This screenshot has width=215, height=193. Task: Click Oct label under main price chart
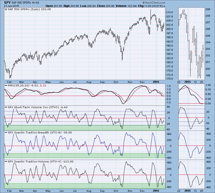pyautogui.click(x=116, y=82)
